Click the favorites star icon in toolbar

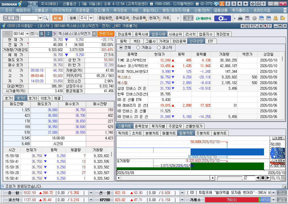click(x=282, y=18)
